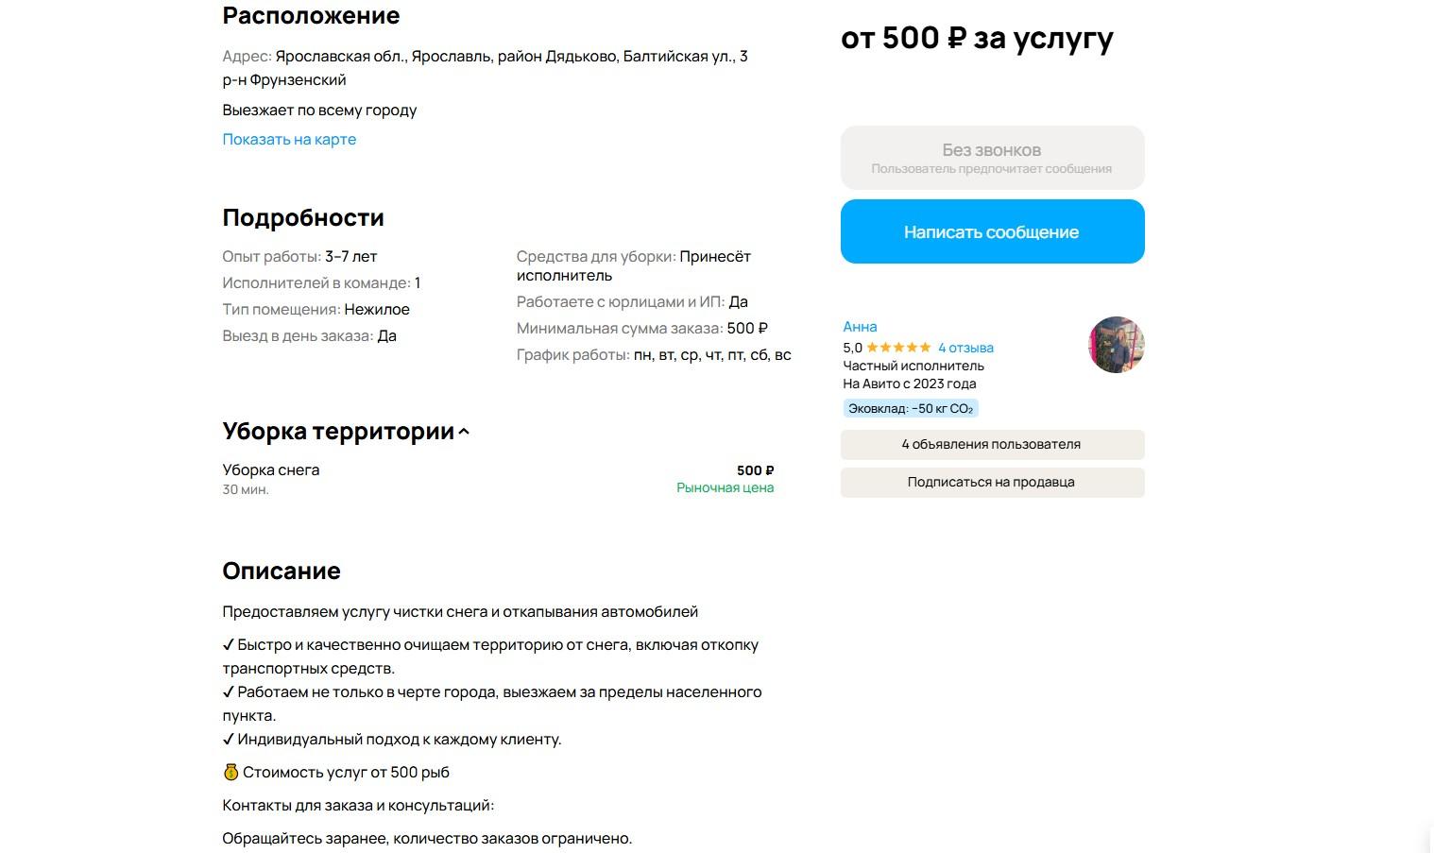1434x853 pixels.
Task: Click the "Описание" section heading
Action: [282, 572]
